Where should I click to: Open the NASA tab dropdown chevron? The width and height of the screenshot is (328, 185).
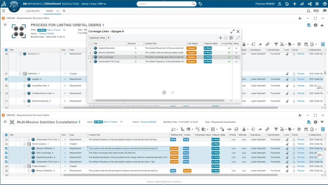tap(57, 11)
